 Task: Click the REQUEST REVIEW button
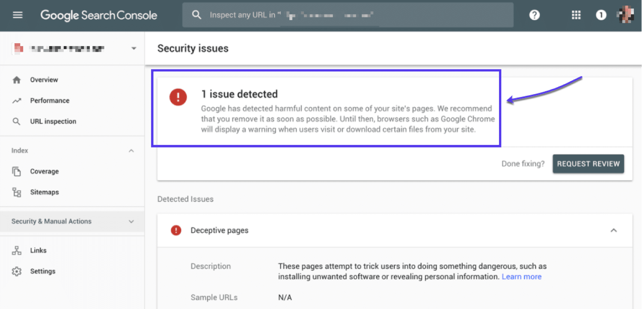588,164
